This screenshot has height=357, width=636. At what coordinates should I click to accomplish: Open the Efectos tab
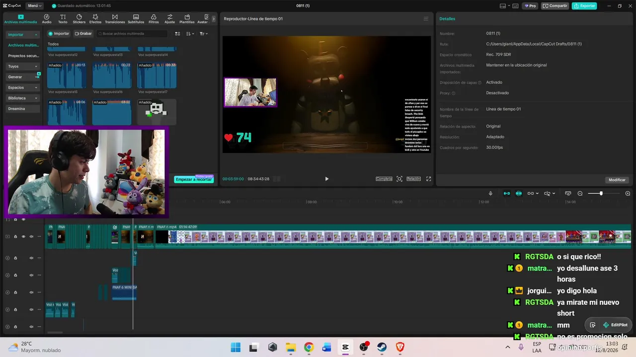(95, 19)
